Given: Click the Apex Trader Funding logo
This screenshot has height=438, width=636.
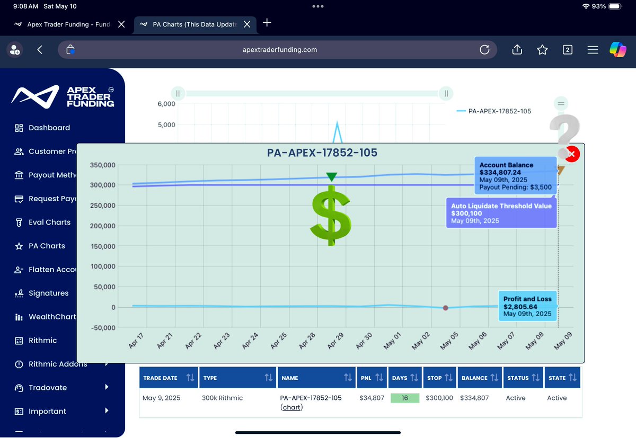Looking at the screenshot, I should click(64, 97).
